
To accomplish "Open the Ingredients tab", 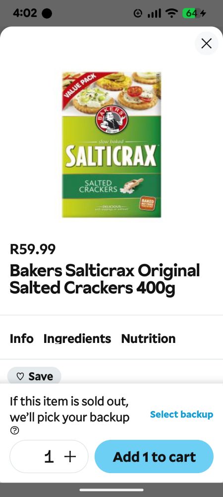I will pyautogui.click(x=77, y=338).
